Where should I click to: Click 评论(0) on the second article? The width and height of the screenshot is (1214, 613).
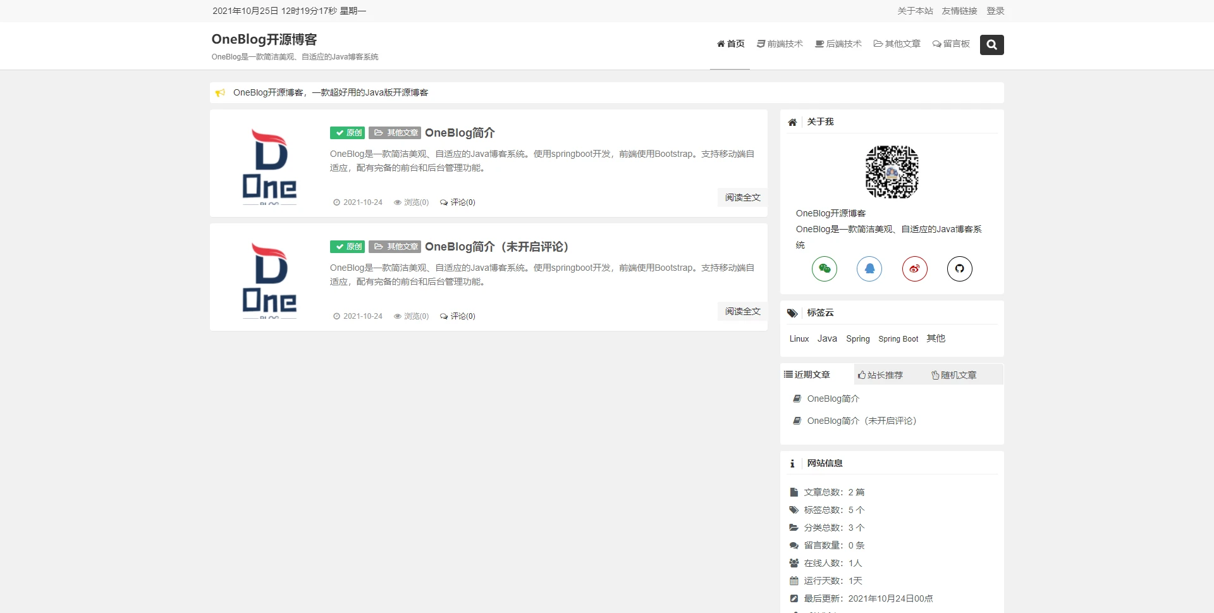tap(458, 316)
